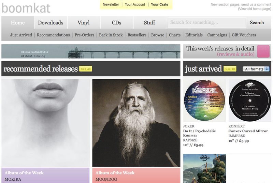Go to Your Account
Viewport: 273px width, 183px height.
(135, 4)
